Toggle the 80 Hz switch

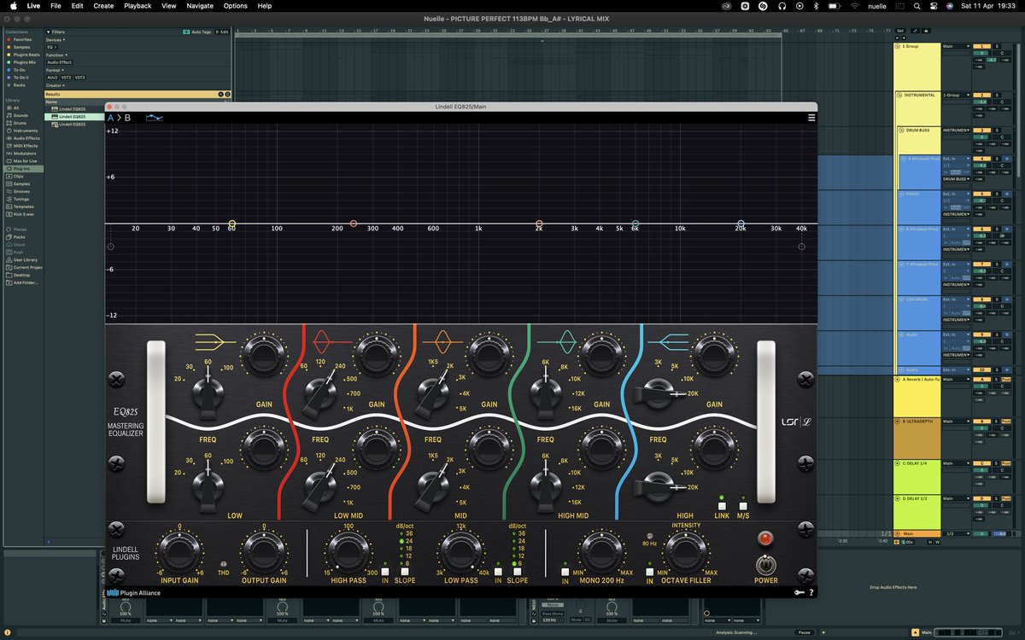(x=649, y=536)
